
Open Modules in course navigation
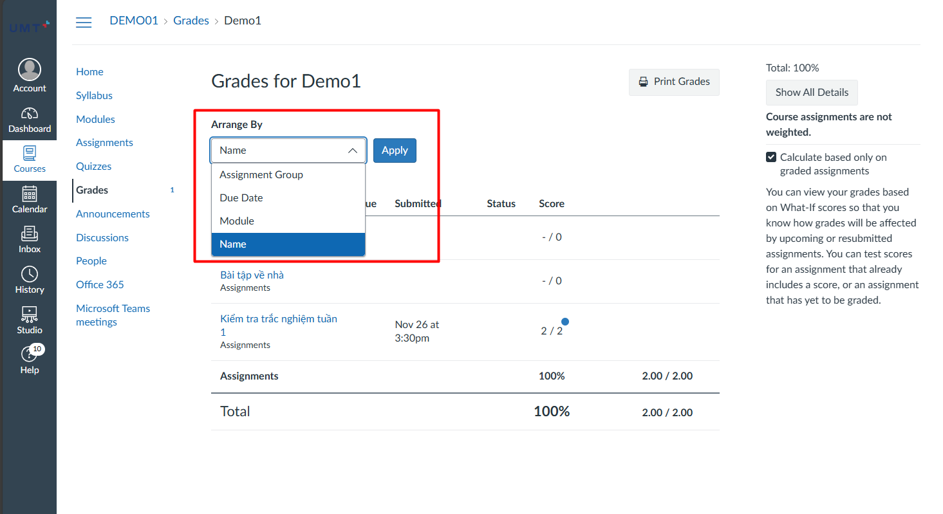tap(95, 119)
